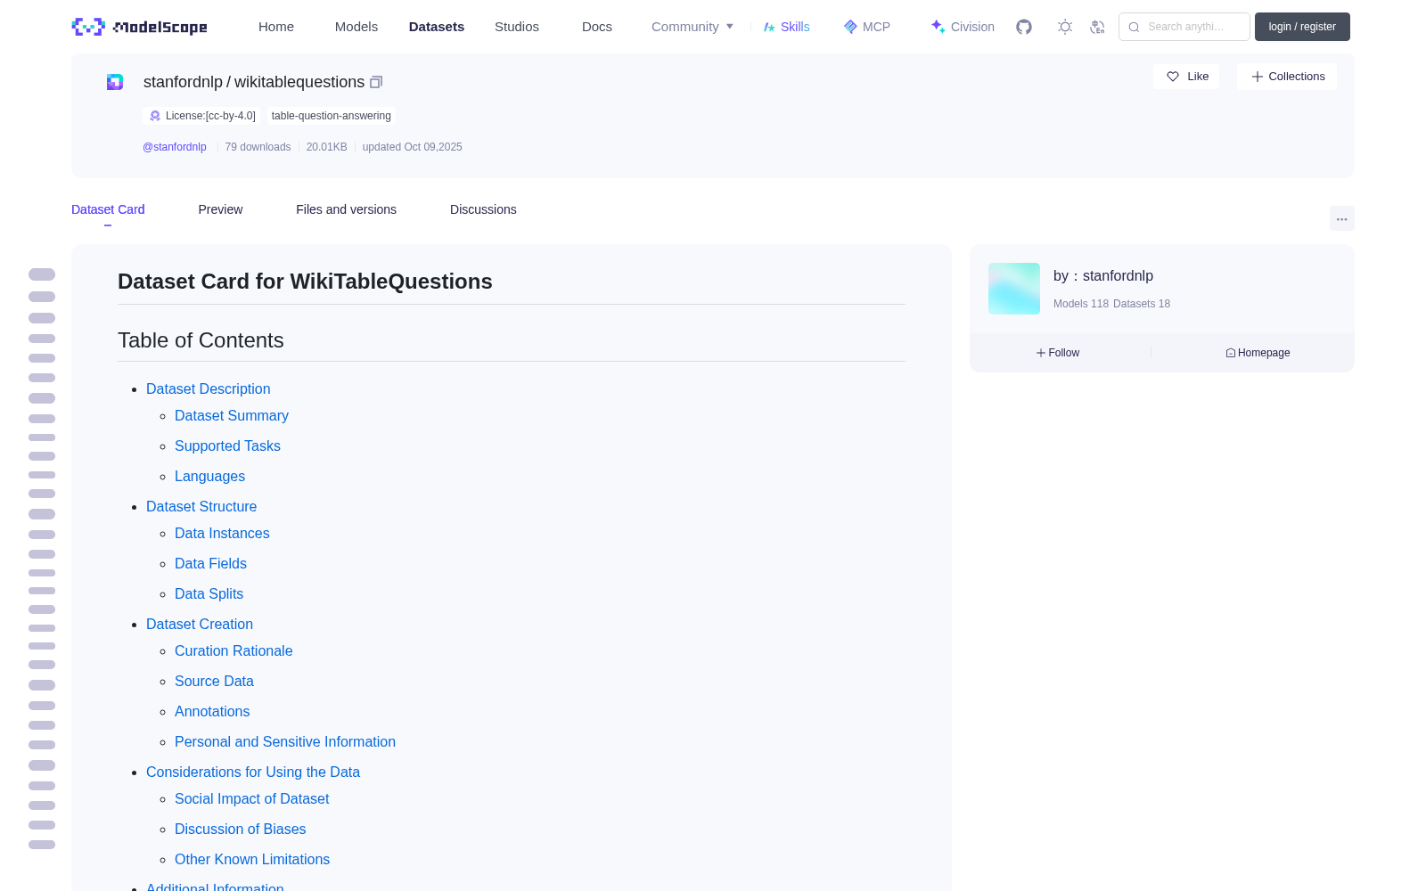
Task: Click the table-question-answering tag
Action: click(332, 116)
